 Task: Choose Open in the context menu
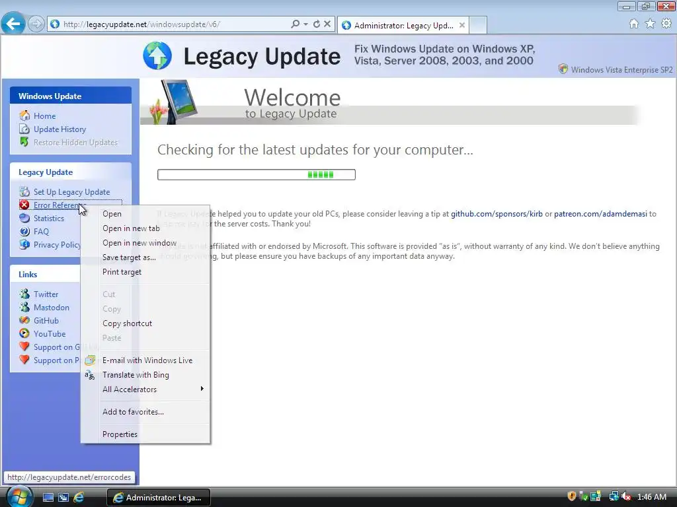[145, 214]
